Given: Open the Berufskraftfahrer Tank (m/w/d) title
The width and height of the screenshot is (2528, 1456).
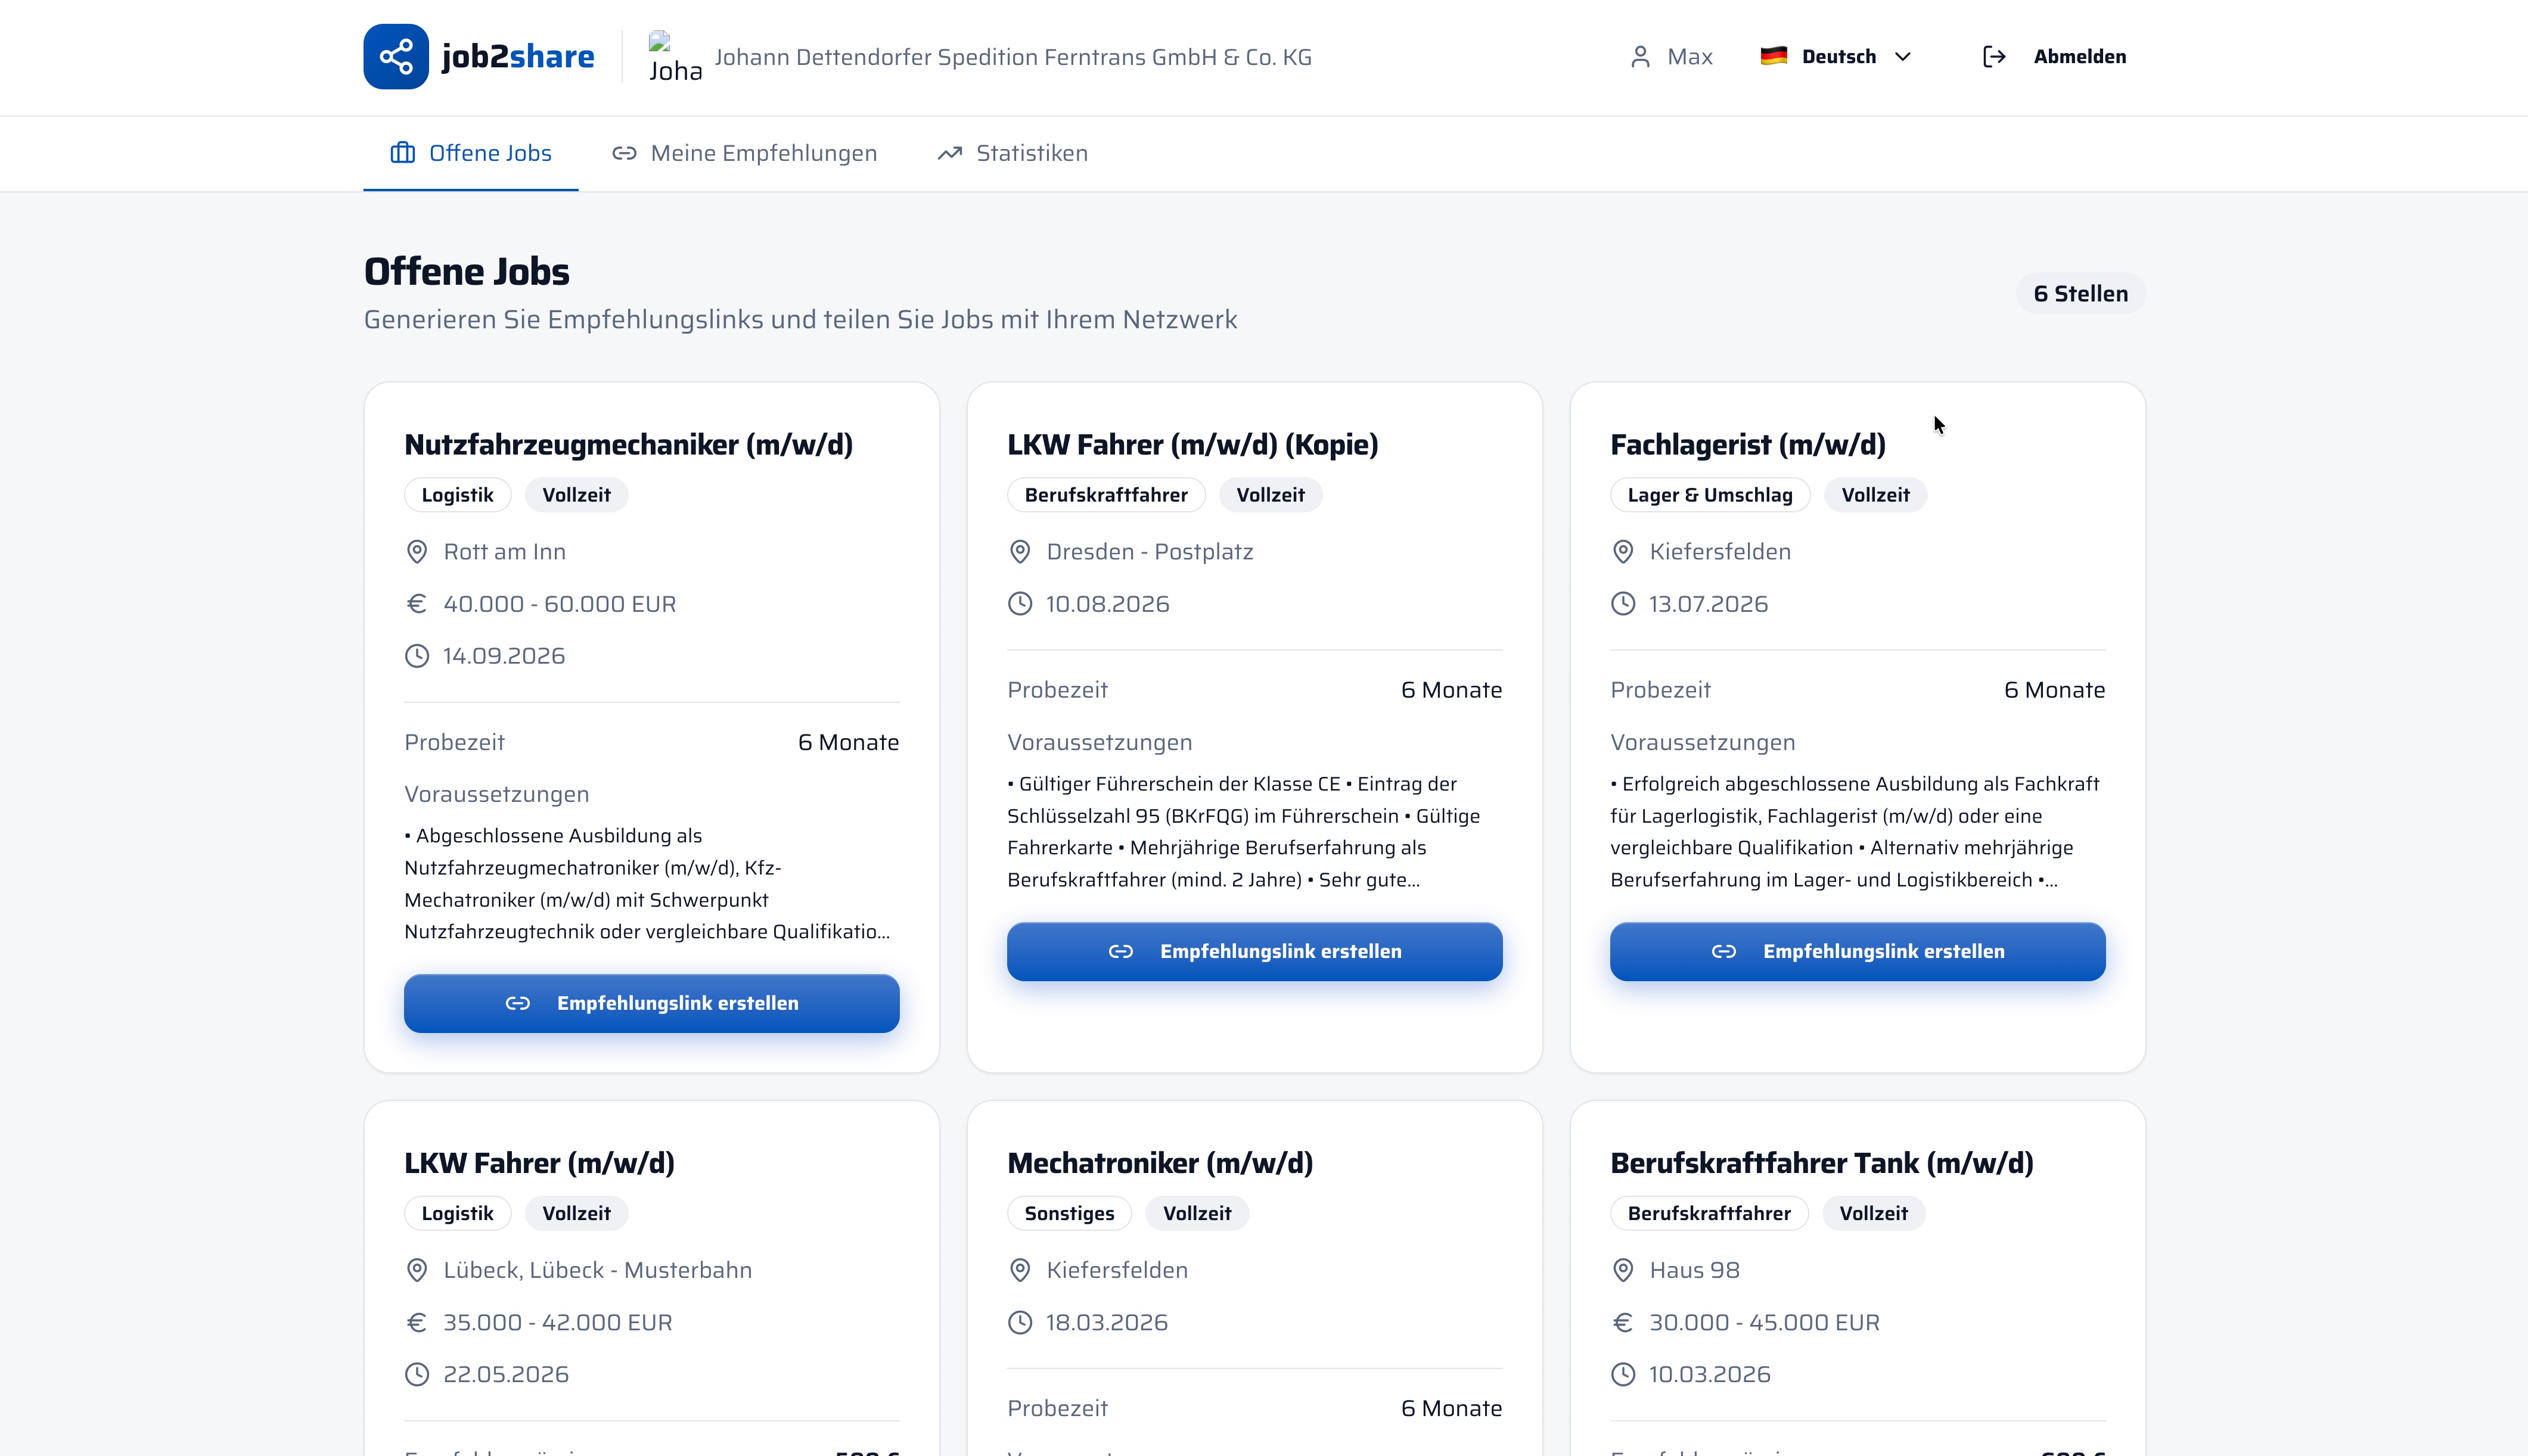Looking at the screenshot, I should (x=1821, y=1163).
